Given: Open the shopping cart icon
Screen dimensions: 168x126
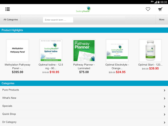Looking at the screenshot, I should point(160,9).
